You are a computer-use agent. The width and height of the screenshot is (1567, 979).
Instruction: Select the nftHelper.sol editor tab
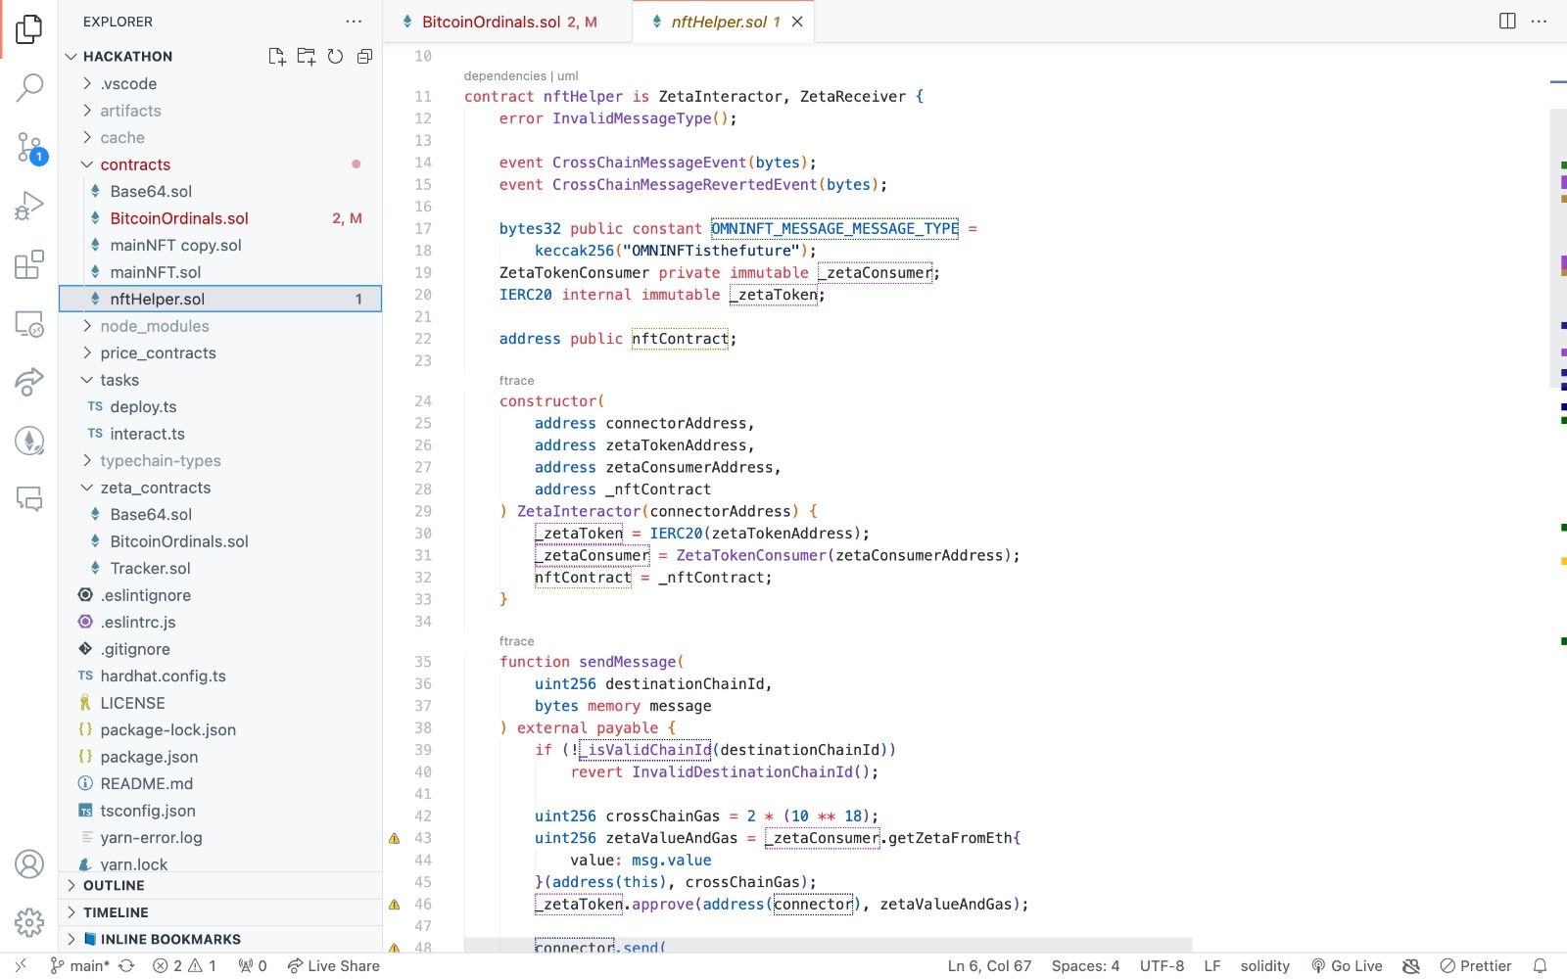click(x=724, y=22)
